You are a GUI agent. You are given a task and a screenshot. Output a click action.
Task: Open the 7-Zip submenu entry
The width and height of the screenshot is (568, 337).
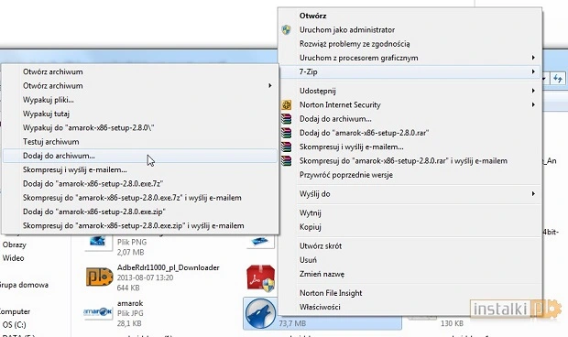[x=410, y=71]
